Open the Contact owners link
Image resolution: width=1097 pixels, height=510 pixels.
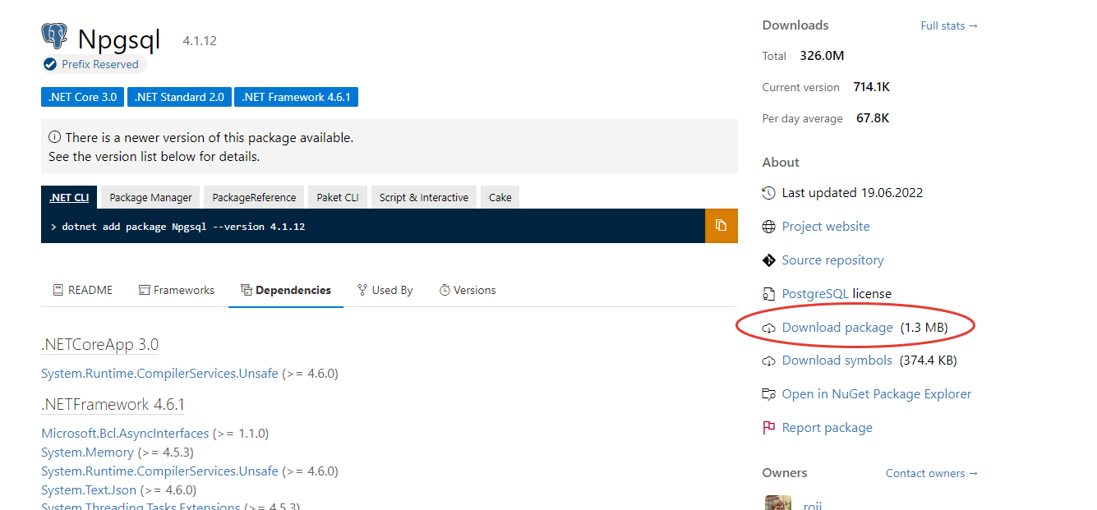(932, 473)
